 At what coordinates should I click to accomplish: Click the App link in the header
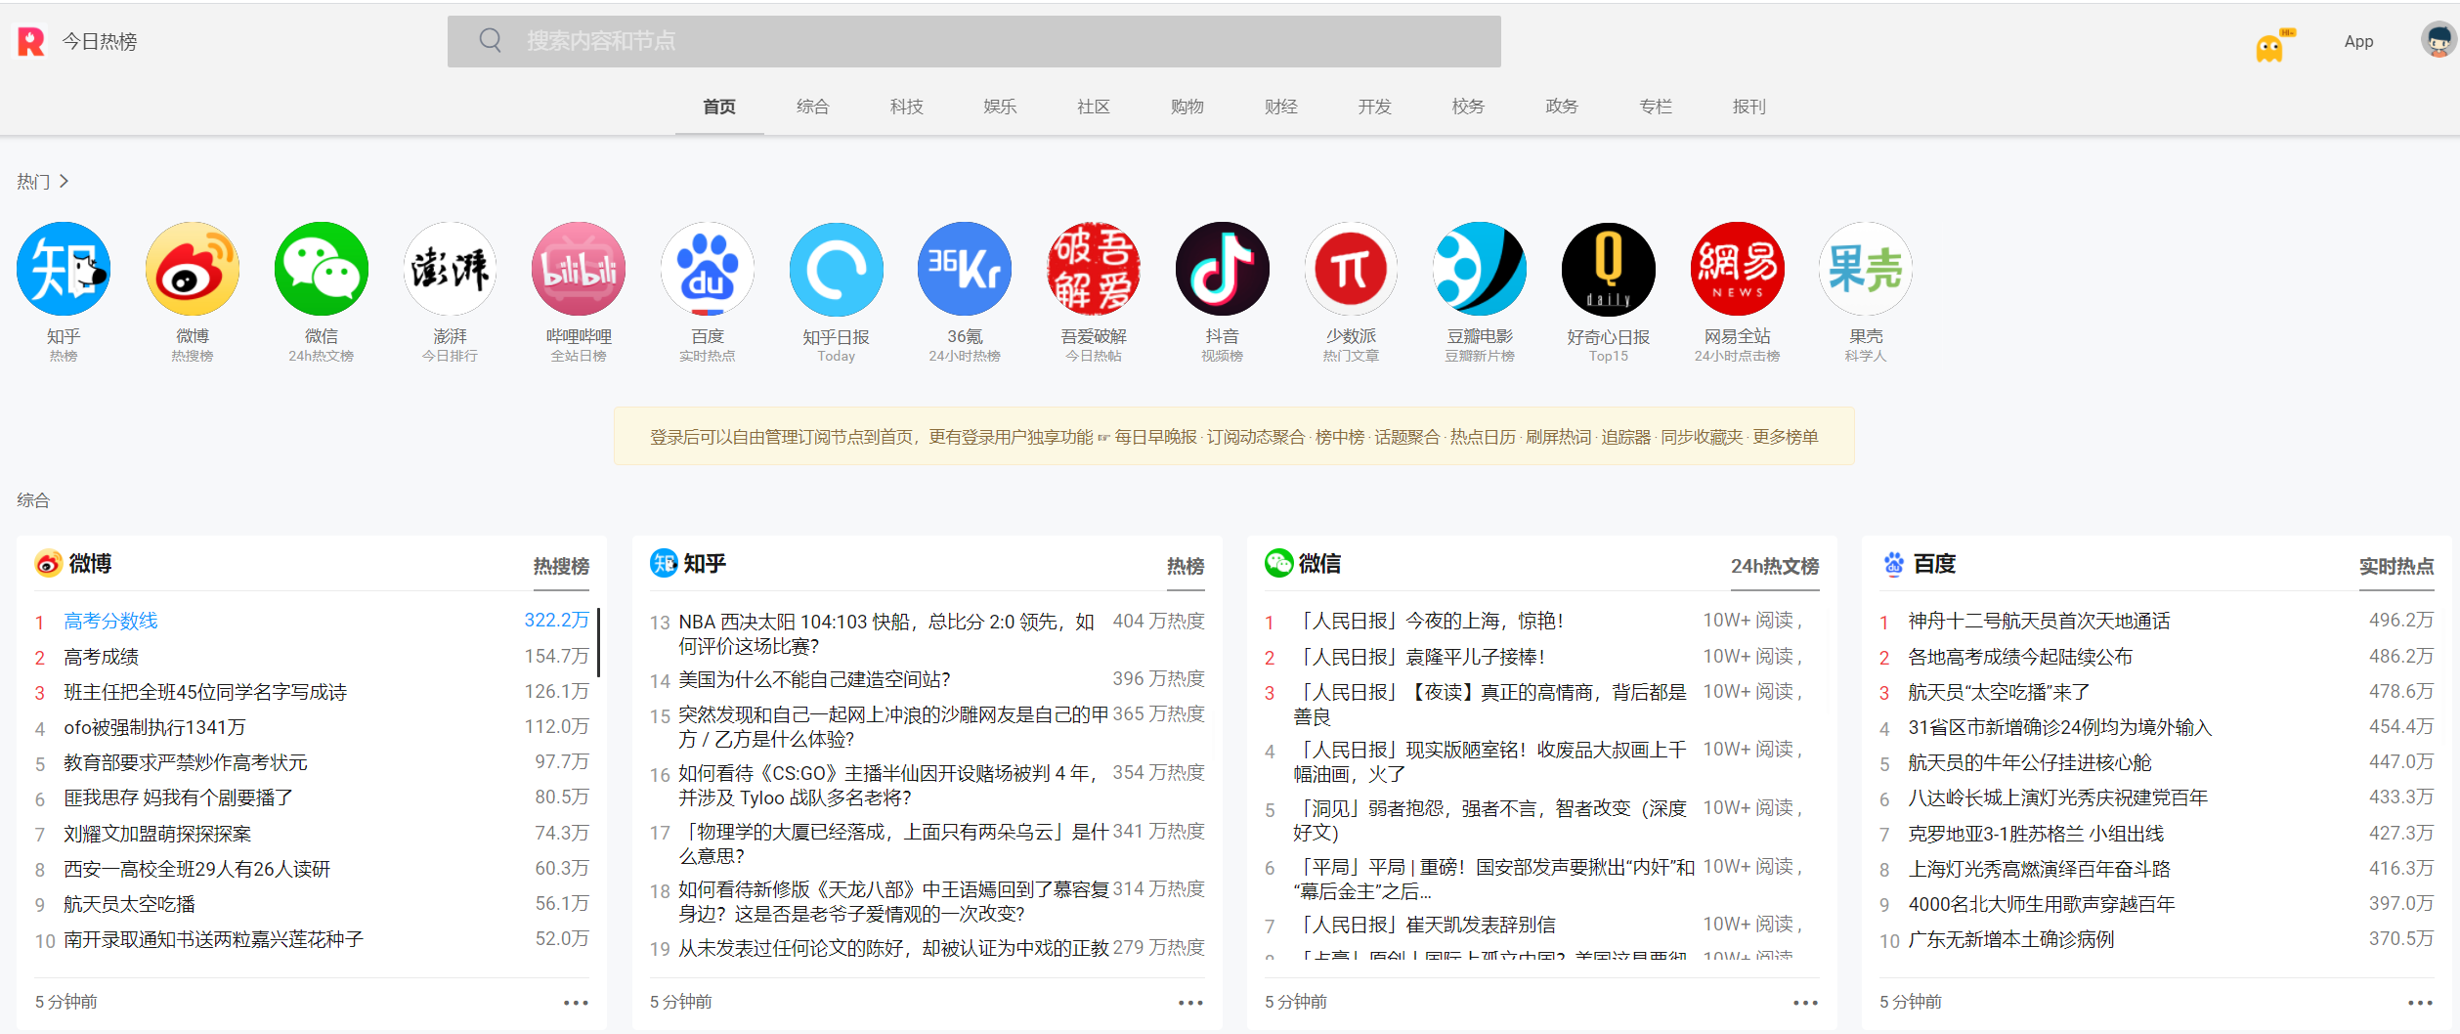(2358, 41)
